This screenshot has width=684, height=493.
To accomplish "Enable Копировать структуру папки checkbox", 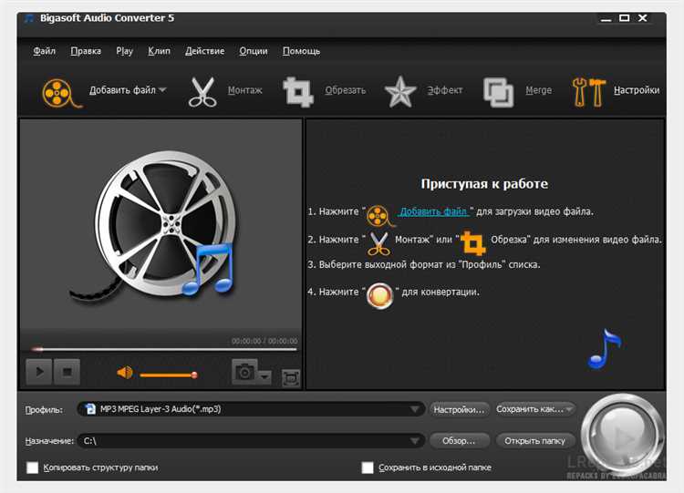I will [x=32, y=467].
